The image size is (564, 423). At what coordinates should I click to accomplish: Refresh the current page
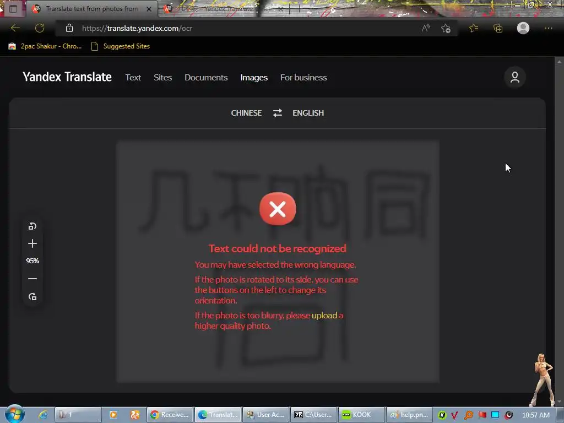pyautogui.click(x=40, y=28)
